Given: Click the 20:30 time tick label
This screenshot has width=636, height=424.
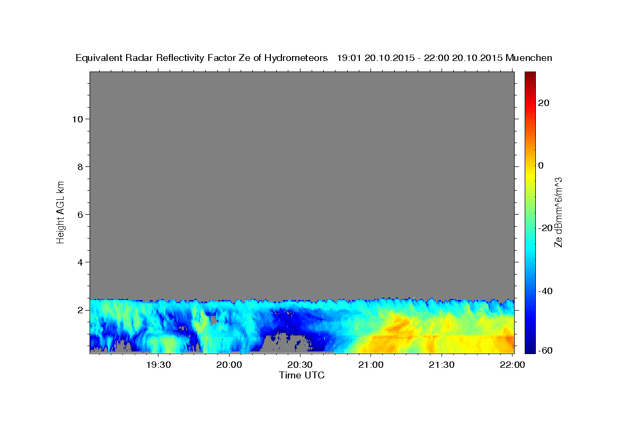Looking at the screenshot, I should [300, 365].
